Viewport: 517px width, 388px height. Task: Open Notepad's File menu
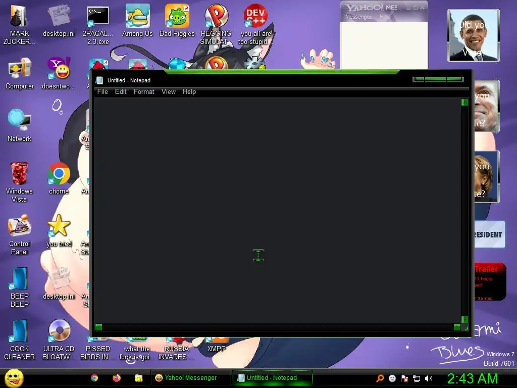[102, 92]
